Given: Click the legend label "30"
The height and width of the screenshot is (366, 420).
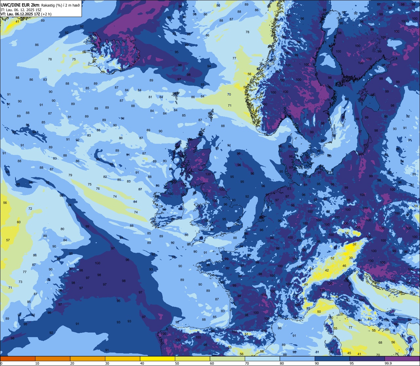Looking at the screenshot, I should point(107,363).
